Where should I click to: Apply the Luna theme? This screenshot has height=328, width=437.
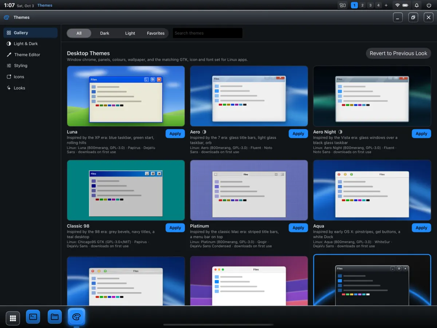[x=175, y=134]
